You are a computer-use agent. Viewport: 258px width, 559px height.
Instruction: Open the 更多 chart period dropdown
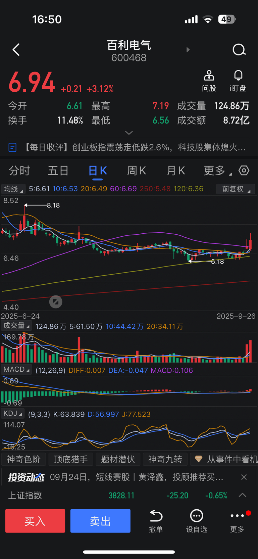(217, 171)
